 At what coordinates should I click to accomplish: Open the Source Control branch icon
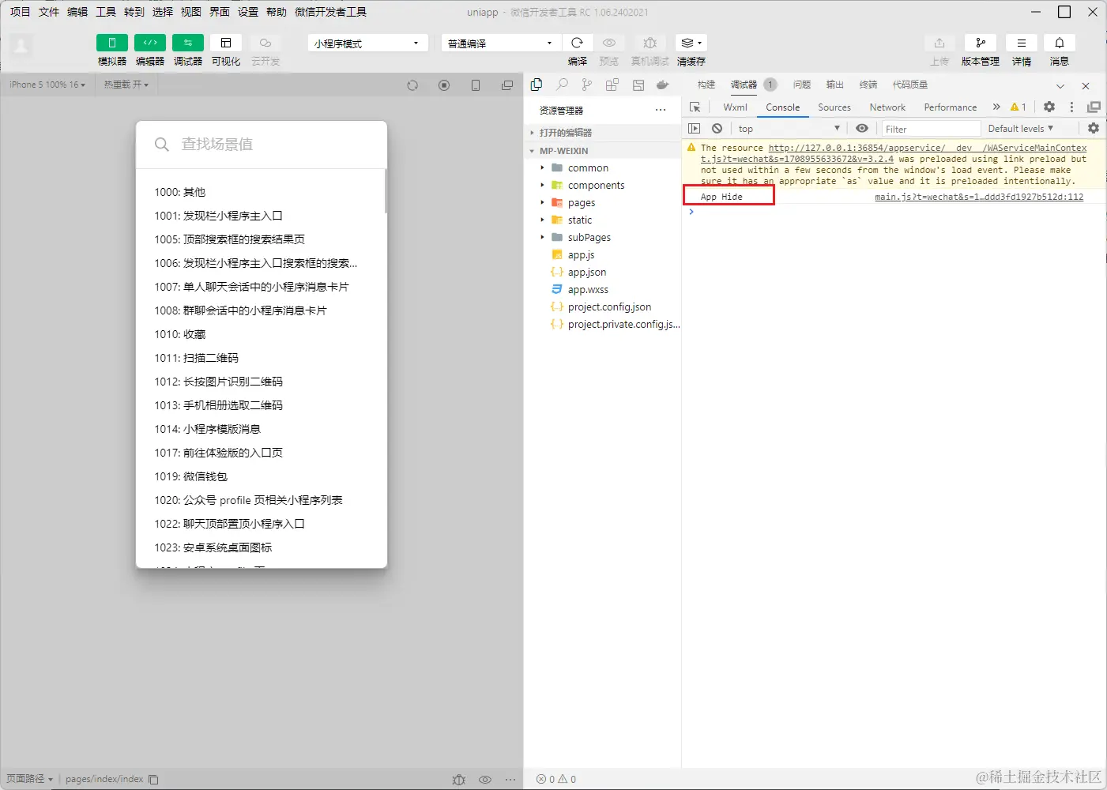point(586,85)
